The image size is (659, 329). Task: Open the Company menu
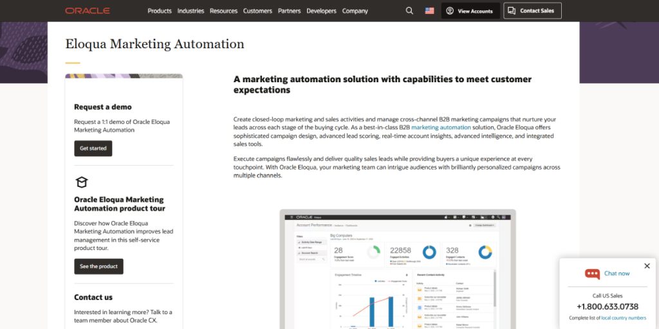pyautogui.click(x=355, y=11)
